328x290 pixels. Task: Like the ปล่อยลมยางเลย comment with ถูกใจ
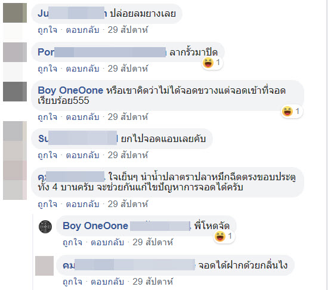point(47,30)
